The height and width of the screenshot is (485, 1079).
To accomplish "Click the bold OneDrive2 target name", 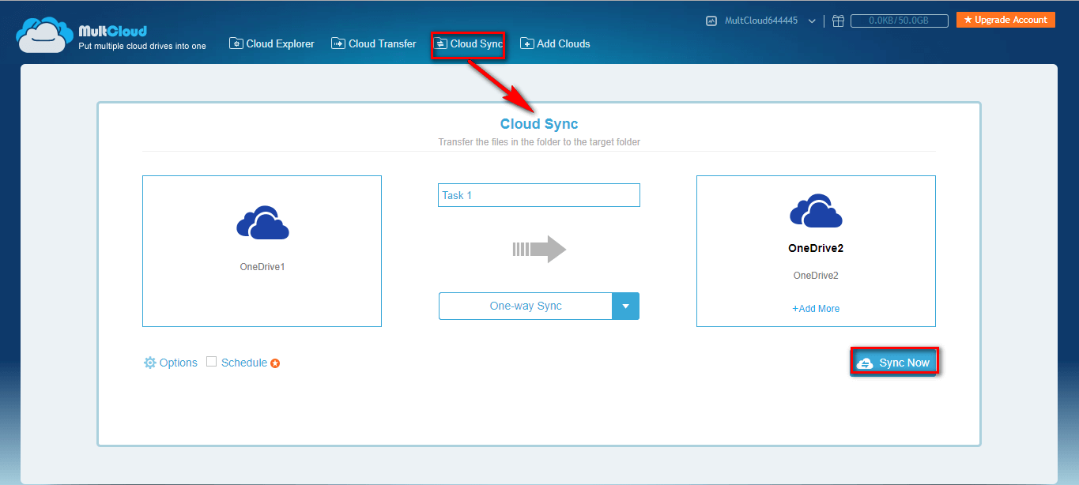I will [816, 248].
